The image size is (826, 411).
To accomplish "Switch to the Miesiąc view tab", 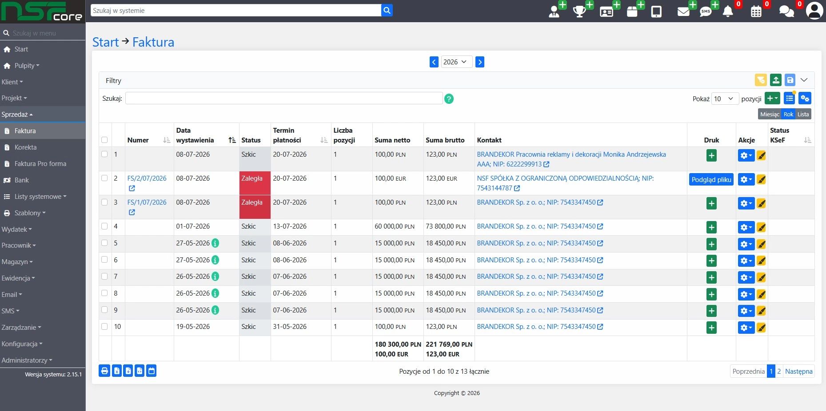I will coord(770,114).
